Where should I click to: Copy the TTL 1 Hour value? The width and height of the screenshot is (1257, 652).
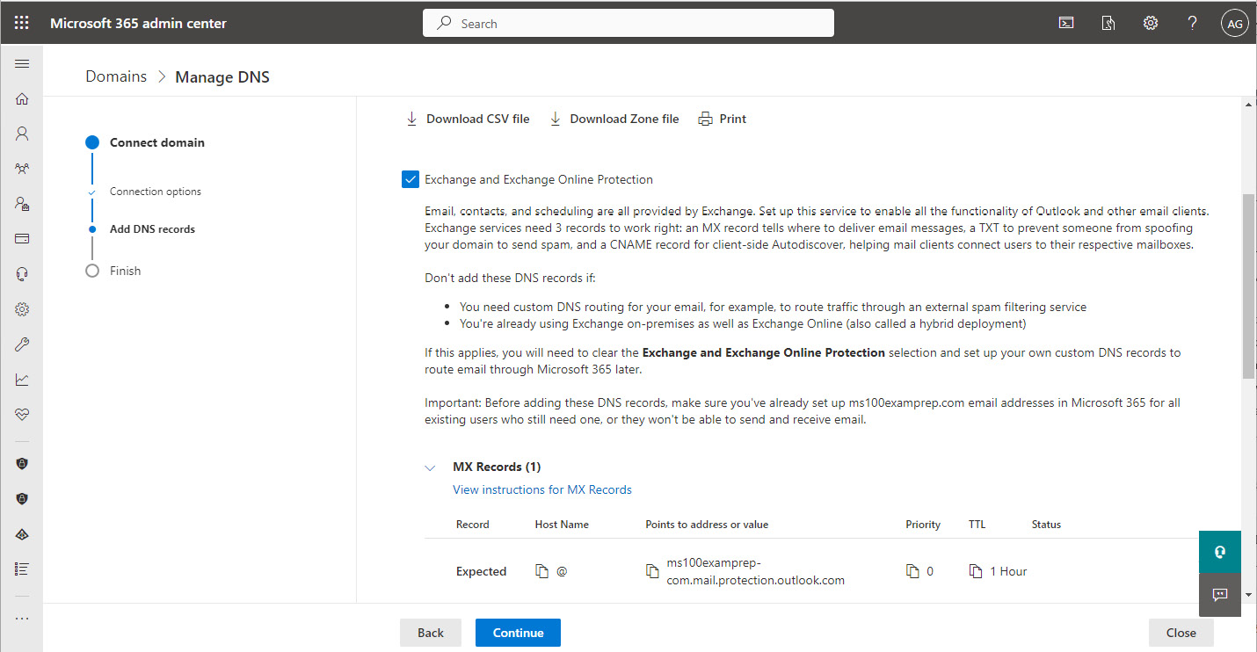tap(976, 571)
